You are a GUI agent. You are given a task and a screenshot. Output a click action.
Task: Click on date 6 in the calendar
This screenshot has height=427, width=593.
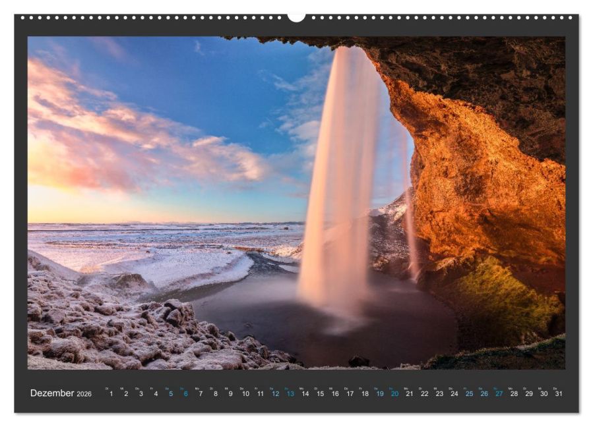pos(185,393)
